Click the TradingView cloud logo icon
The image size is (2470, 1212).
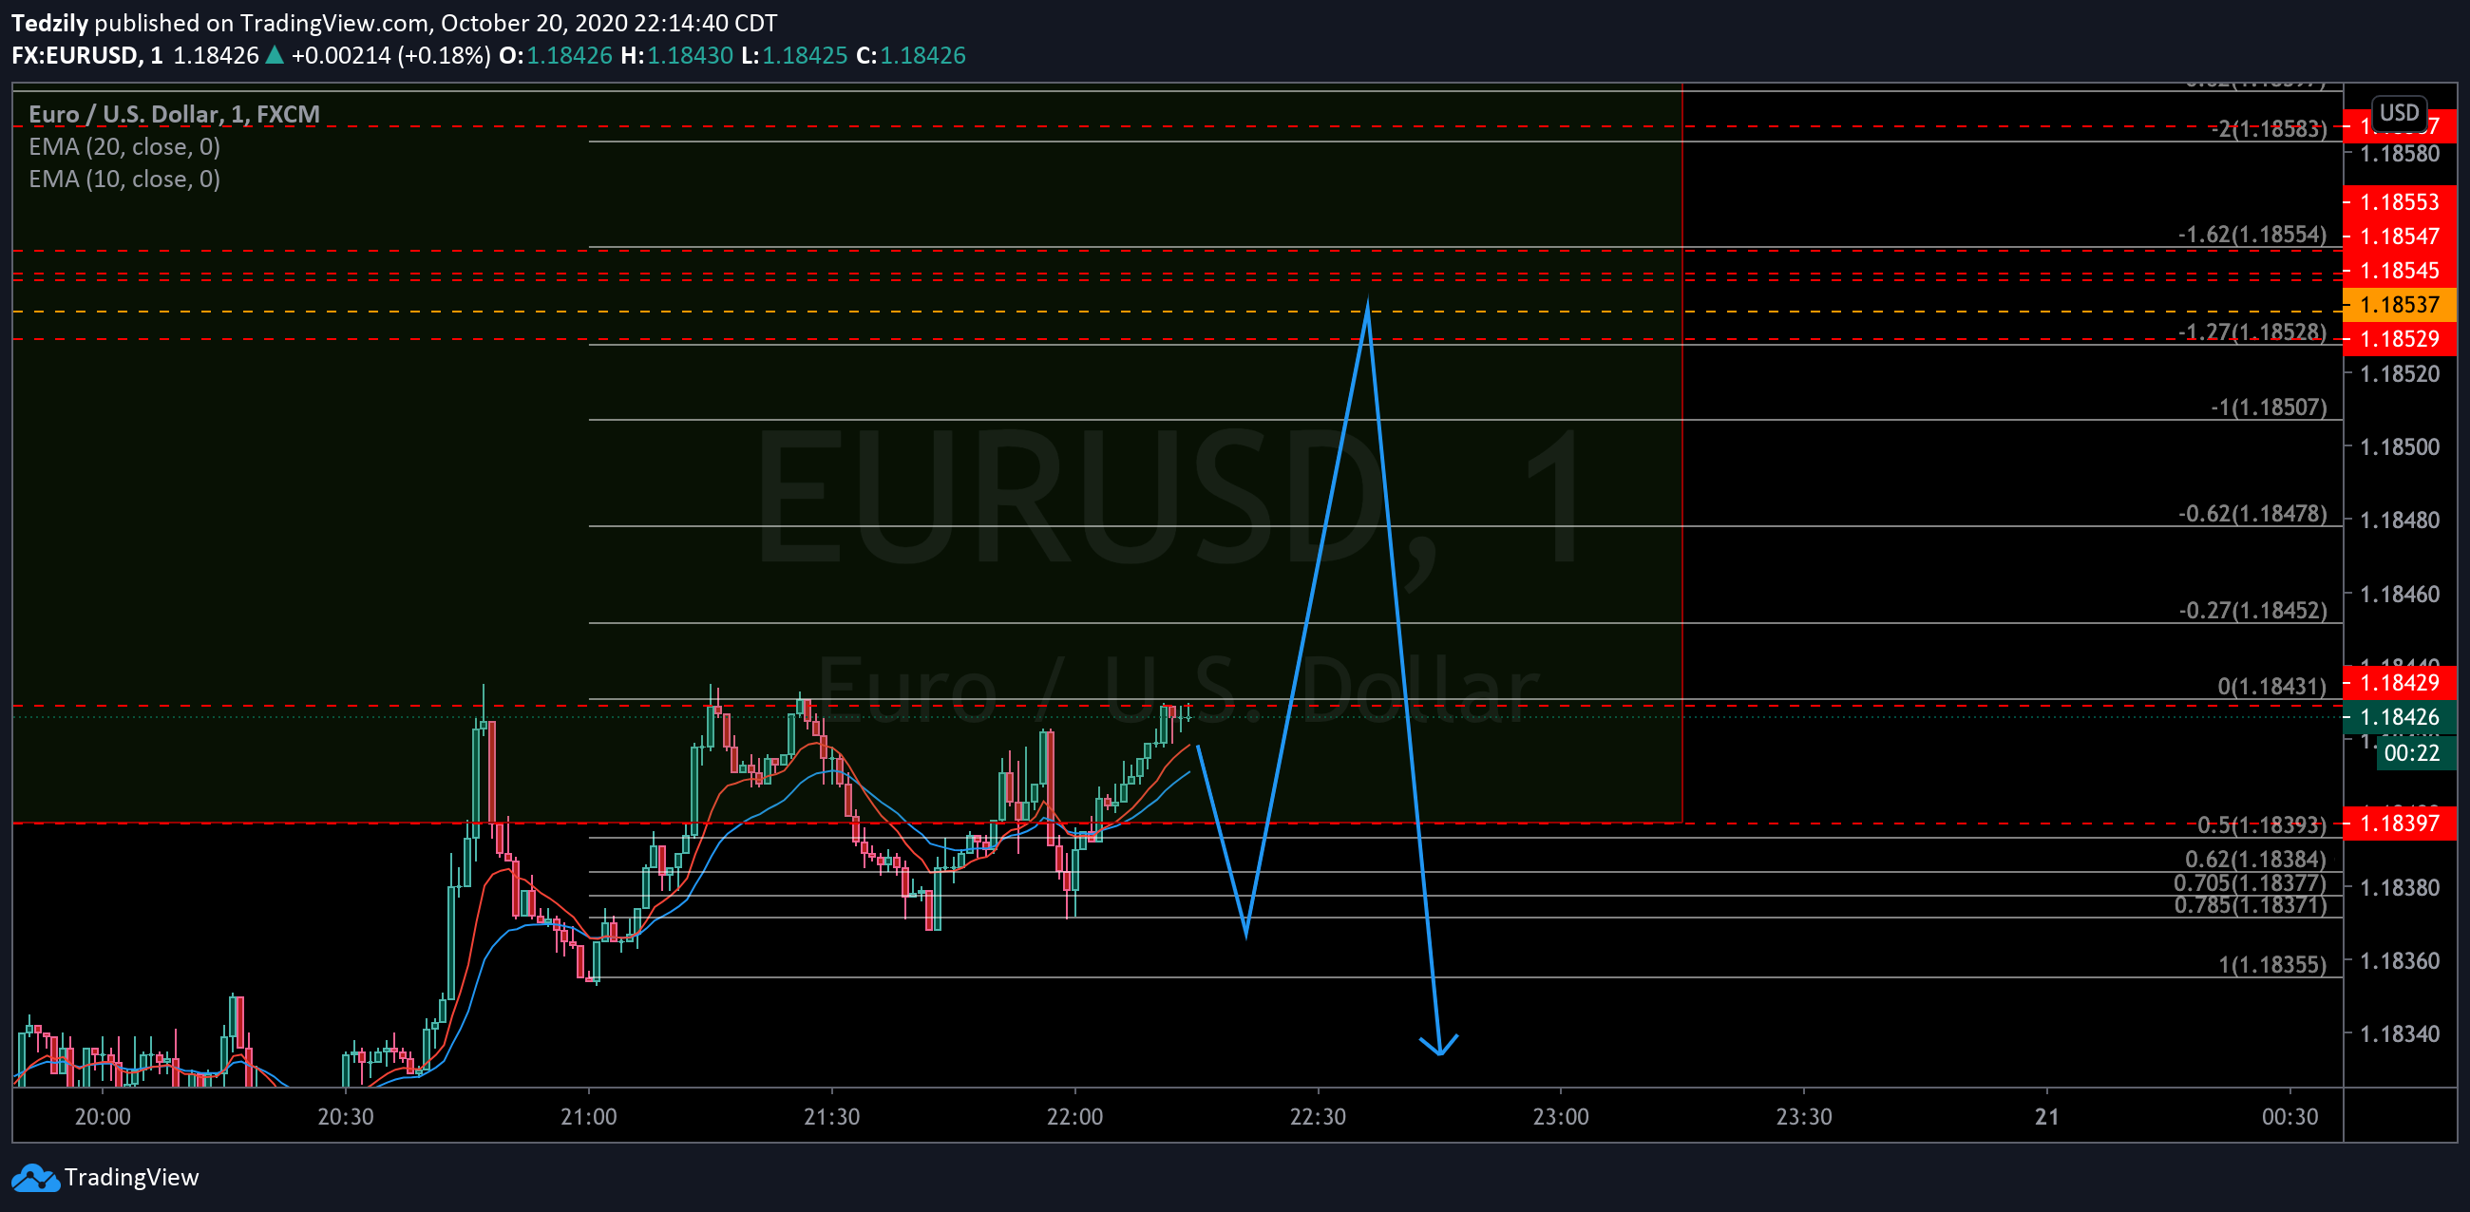[35, 1178]
